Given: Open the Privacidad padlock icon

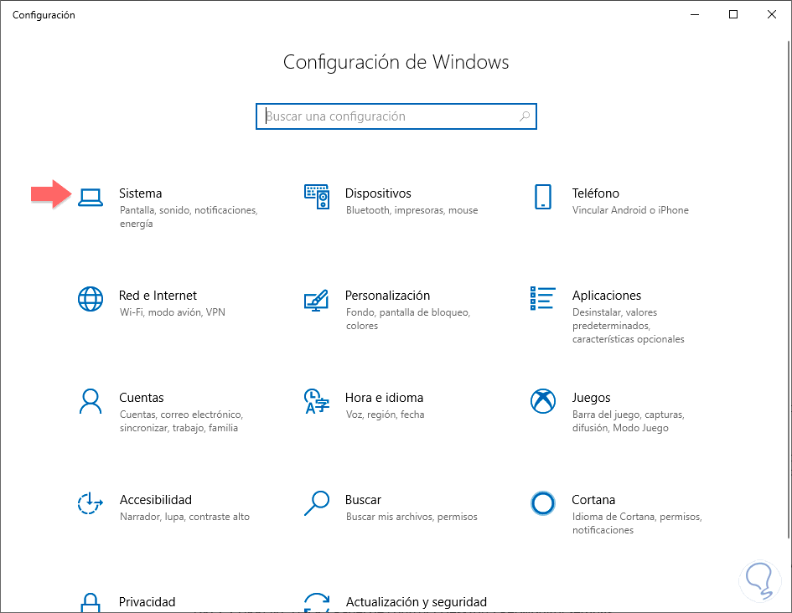Looking at the screenshot, I should pos(91,602).
